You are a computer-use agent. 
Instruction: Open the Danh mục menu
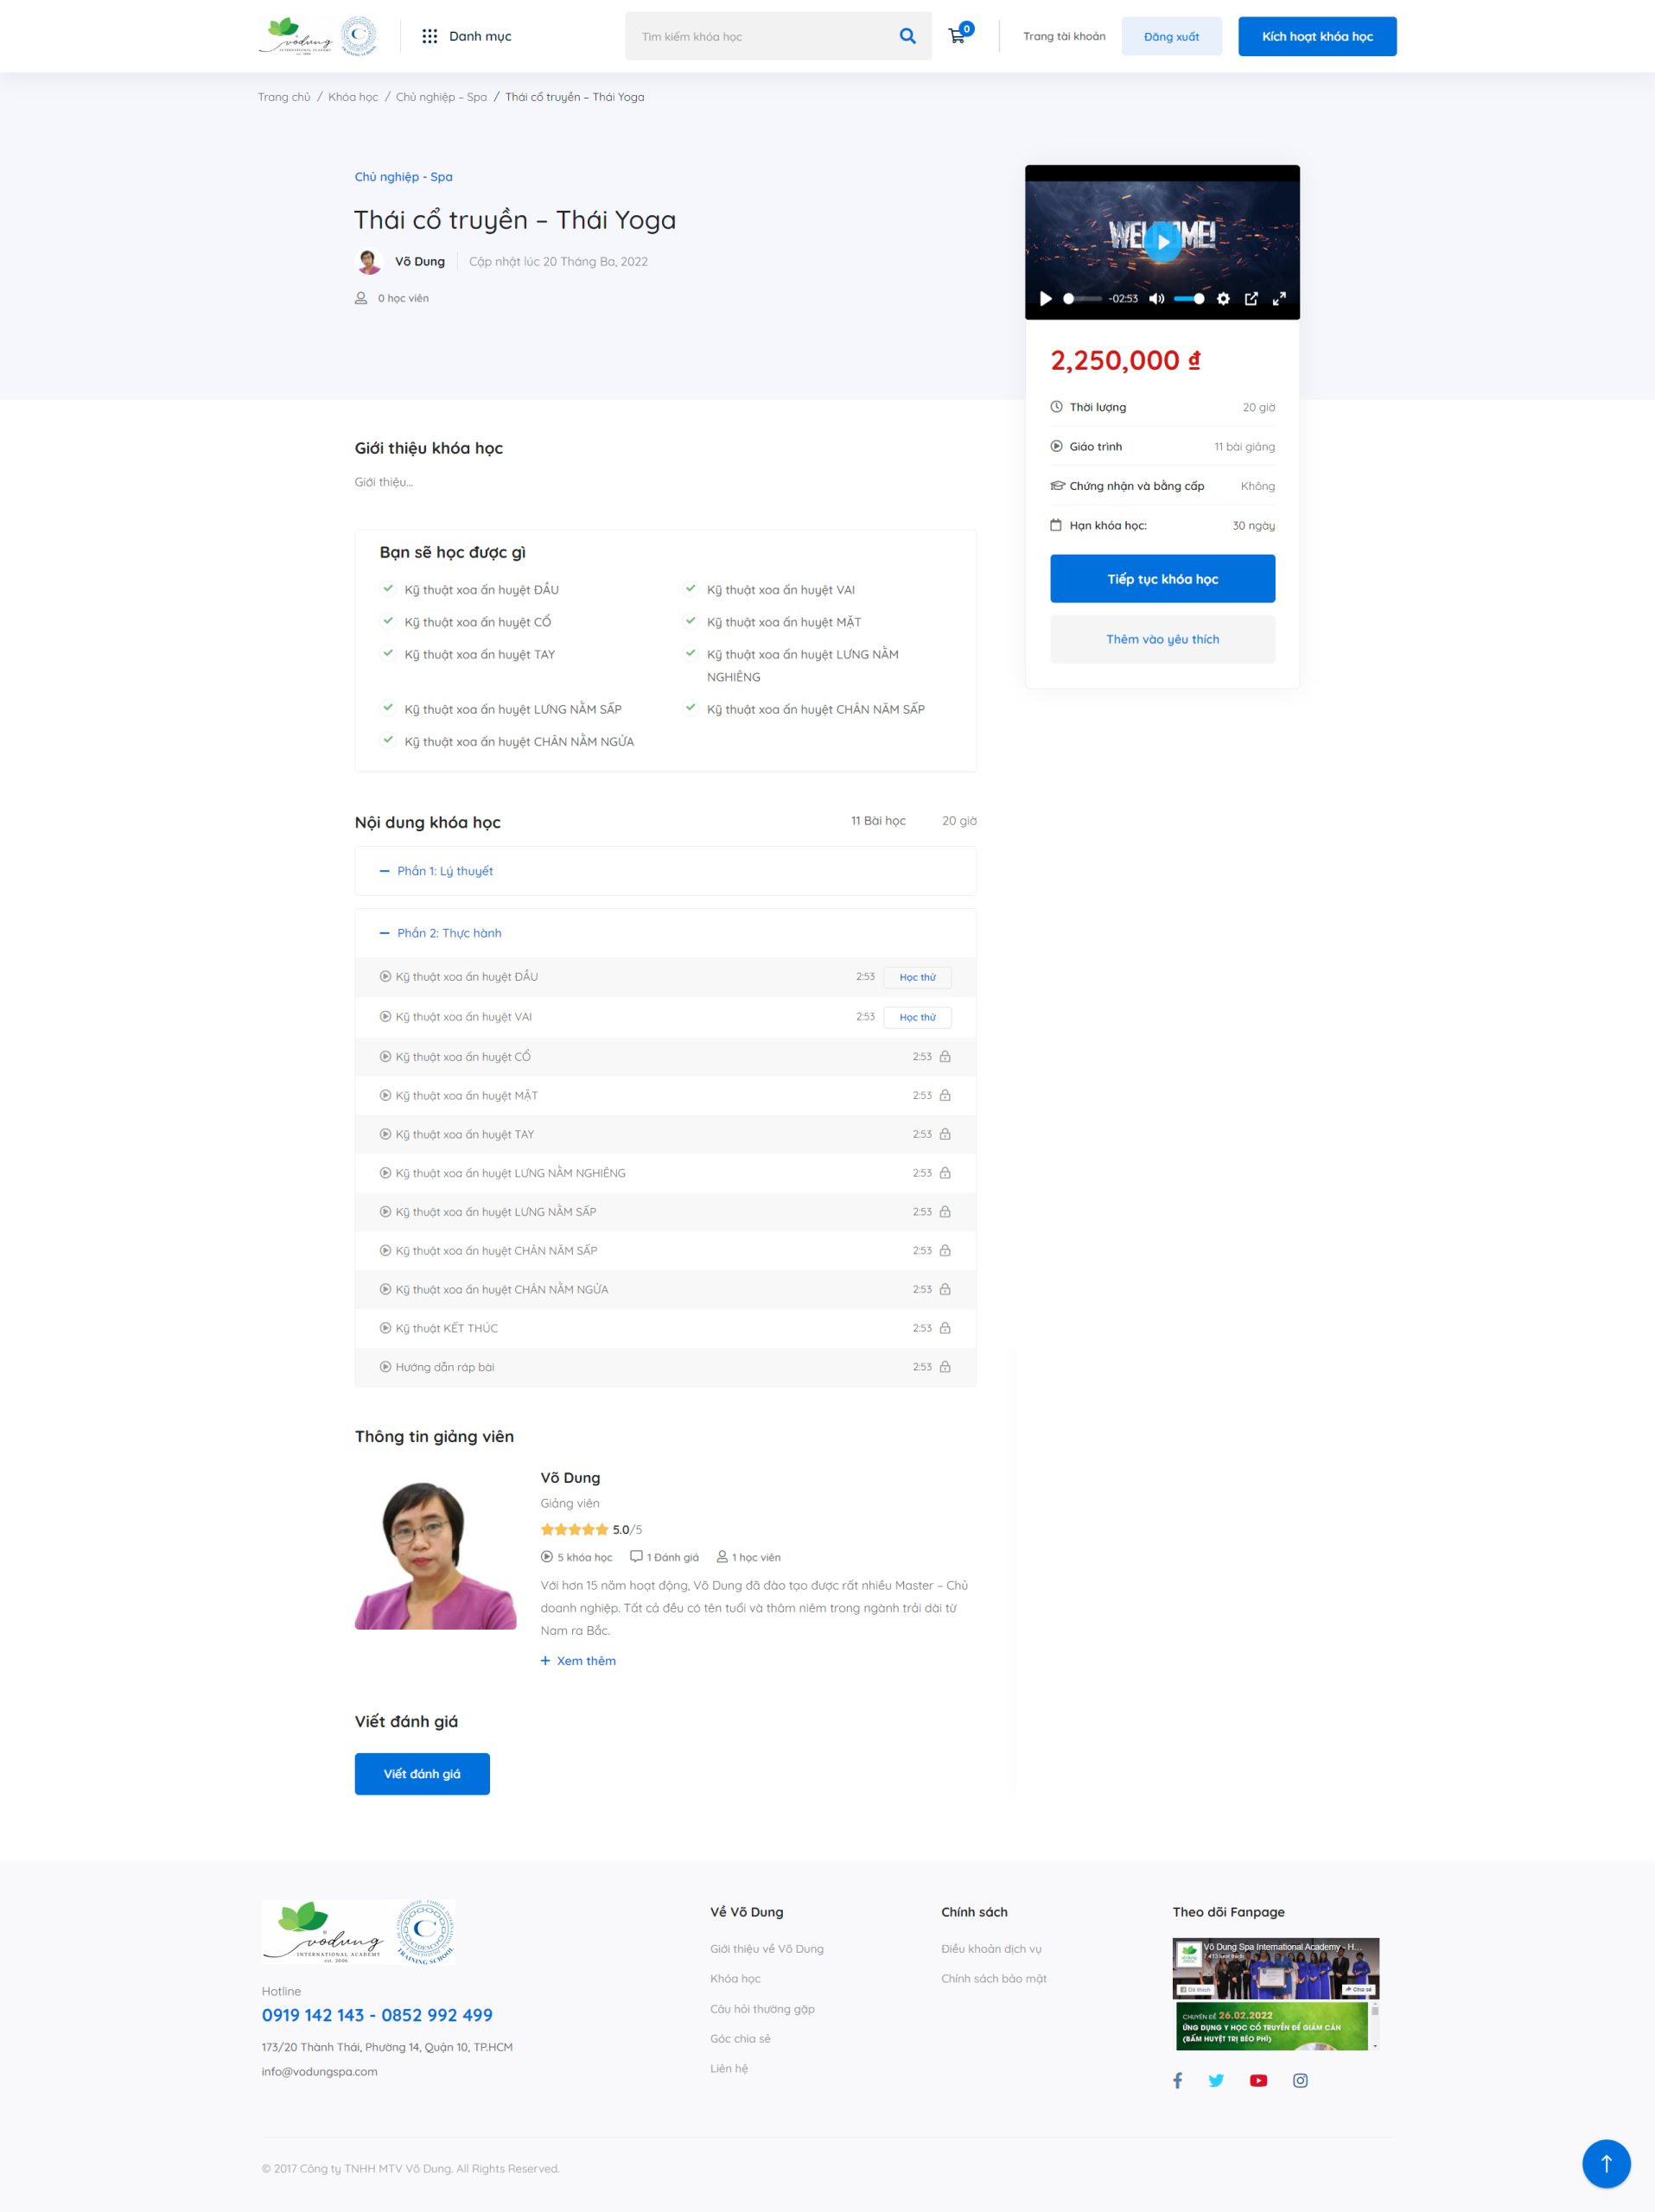466,36
